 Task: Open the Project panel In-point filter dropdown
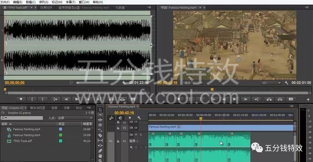point(75,118)
